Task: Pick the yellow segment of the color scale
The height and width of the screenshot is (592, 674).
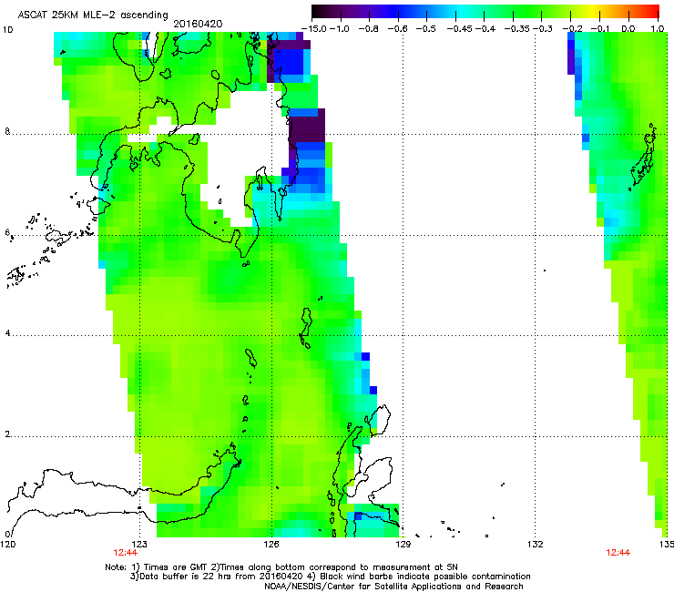Action: [593, 12]
